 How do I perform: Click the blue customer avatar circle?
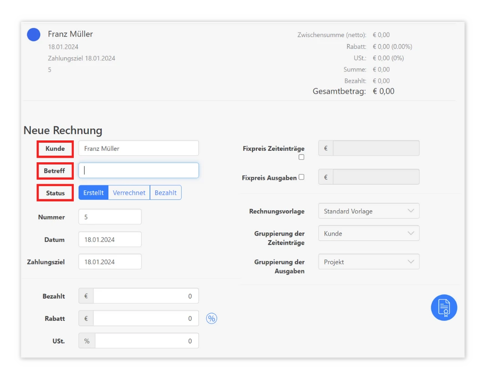pos(34,35)
